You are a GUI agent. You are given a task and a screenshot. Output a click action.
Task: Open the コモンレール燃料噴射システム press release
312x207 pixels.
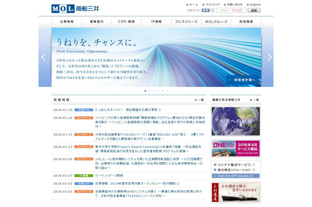tap(149, 163)
